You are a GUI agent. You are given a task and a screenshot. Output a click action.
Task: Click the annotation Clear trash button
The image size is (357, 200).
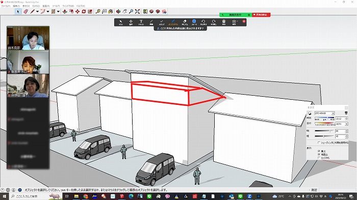[224, 22]
